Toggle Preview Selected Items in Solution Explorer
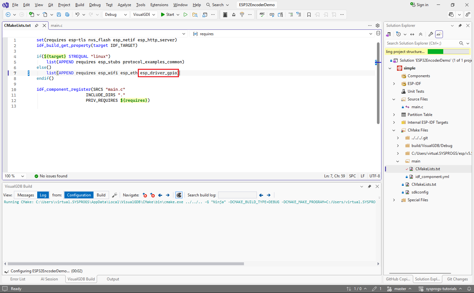 click(x=439, y=34)
